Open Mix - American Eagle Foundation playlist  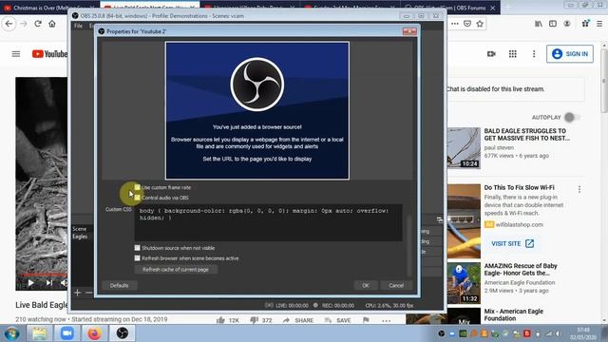click(x=513, y=314)
